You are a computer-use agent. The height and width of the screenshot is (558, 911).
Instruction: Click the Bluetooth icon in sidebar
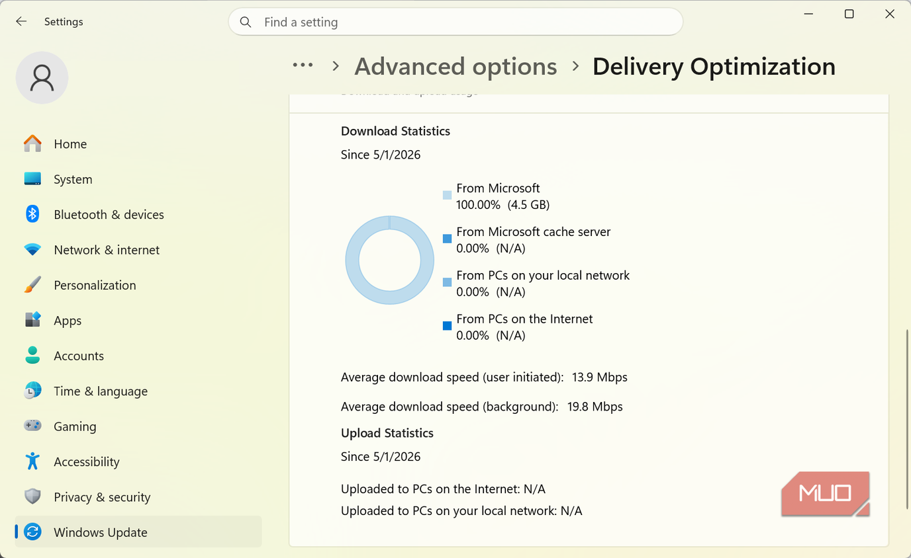[x=32, y=214]
